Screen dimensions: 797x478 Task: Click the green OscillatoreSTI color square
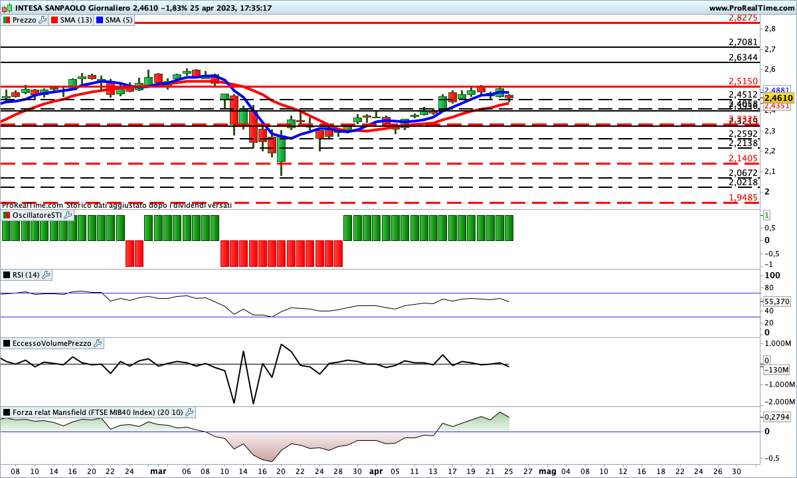7,215
